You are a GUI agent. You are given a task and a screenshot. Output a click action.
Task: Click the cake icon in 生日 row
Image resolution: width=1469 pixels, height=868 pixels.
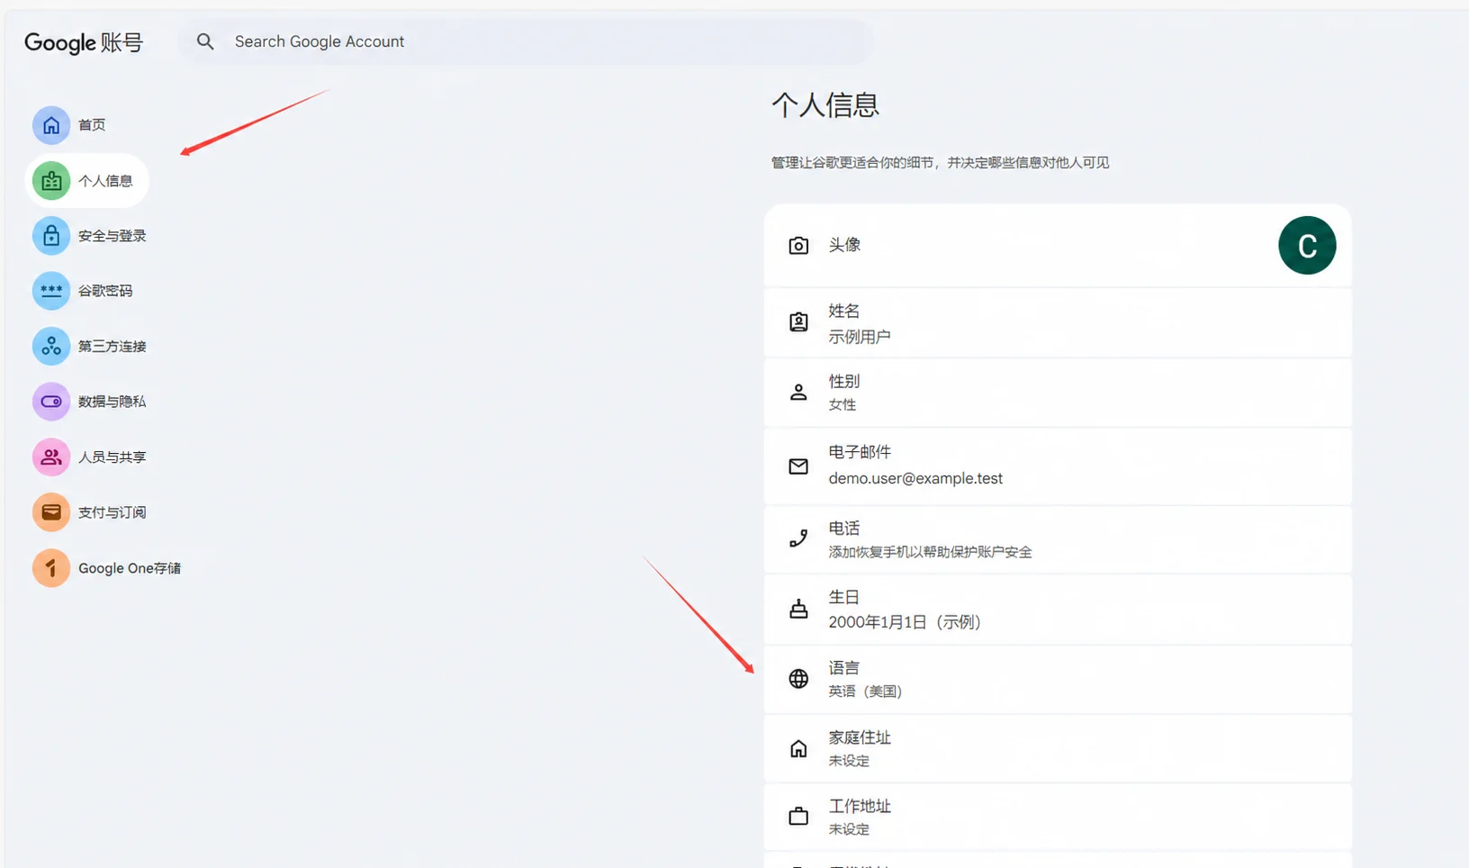click(x=798, y=610)
